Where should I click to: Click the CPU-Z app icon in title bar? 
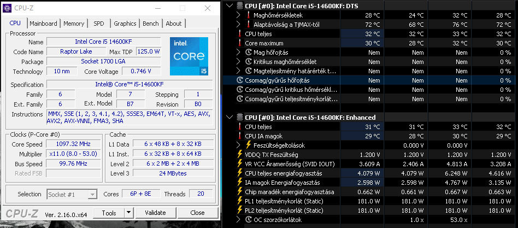pyautogui.click(x=7, y=8)
